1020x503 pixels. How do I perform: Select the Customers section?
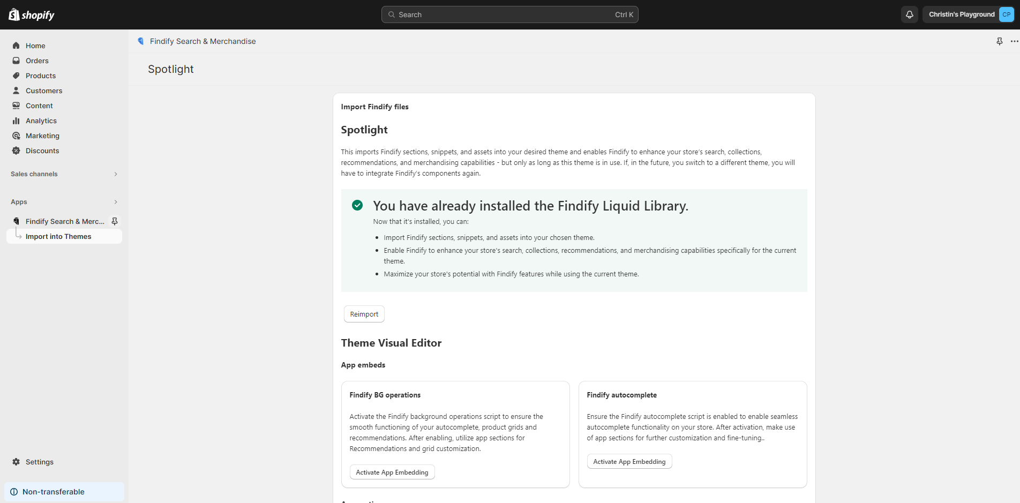coord(44,91)
